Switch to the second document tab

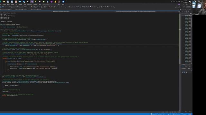click(21, 10)
